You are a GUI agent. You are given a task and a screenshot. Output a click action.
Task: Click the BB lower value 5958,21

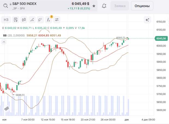[32, 35]
